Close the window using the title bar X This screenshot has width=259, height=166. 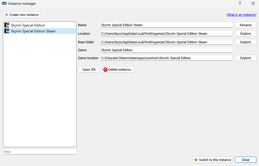(x=253, y=3)
